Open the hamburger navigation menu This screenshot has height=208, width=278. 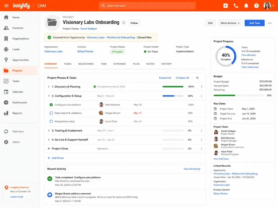tap(7, 6)
